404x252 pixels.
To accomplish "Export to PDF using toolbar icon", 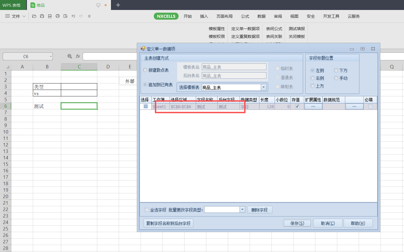I will 50,16.
